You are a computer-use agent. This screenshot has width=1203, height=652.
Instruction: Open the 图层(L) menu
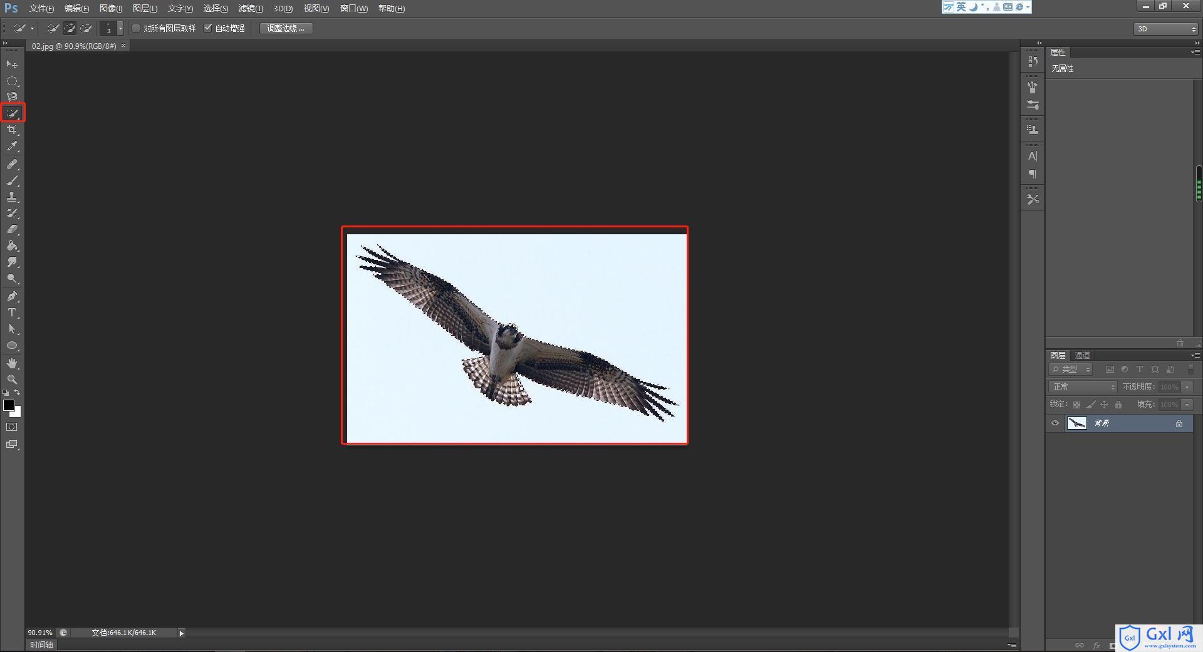(145, 9)
